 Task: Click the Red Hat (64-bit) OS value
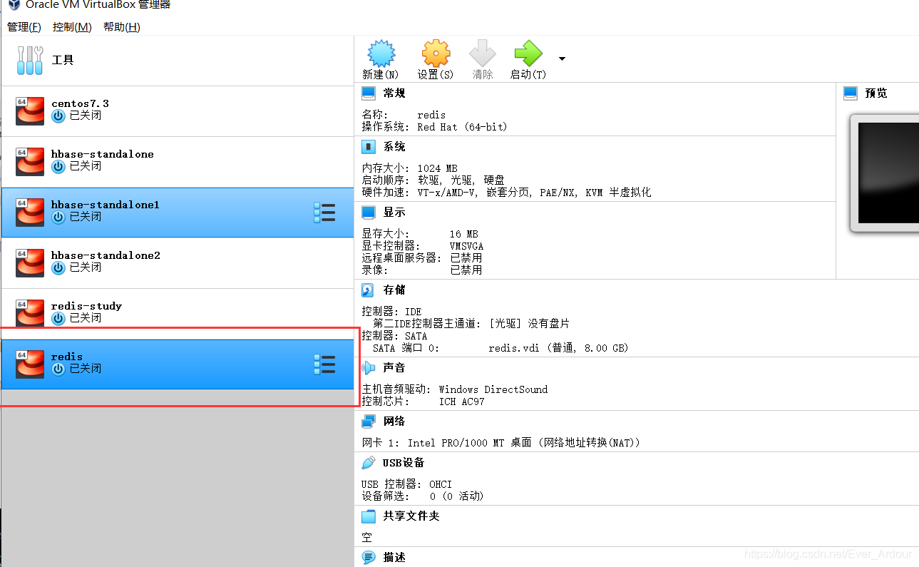[462, 127]
